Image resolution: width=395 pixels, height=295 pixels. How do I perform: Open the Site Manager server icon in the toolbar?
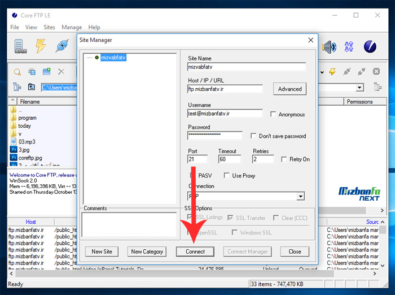point(20,46)
